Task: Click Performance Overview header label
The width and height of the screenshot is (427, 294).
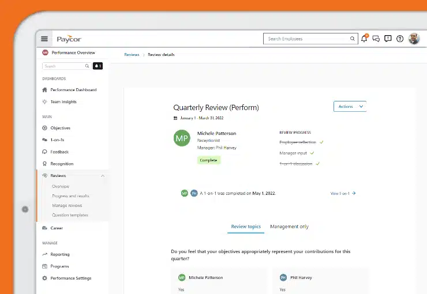Action: click(x=73, y=52)
